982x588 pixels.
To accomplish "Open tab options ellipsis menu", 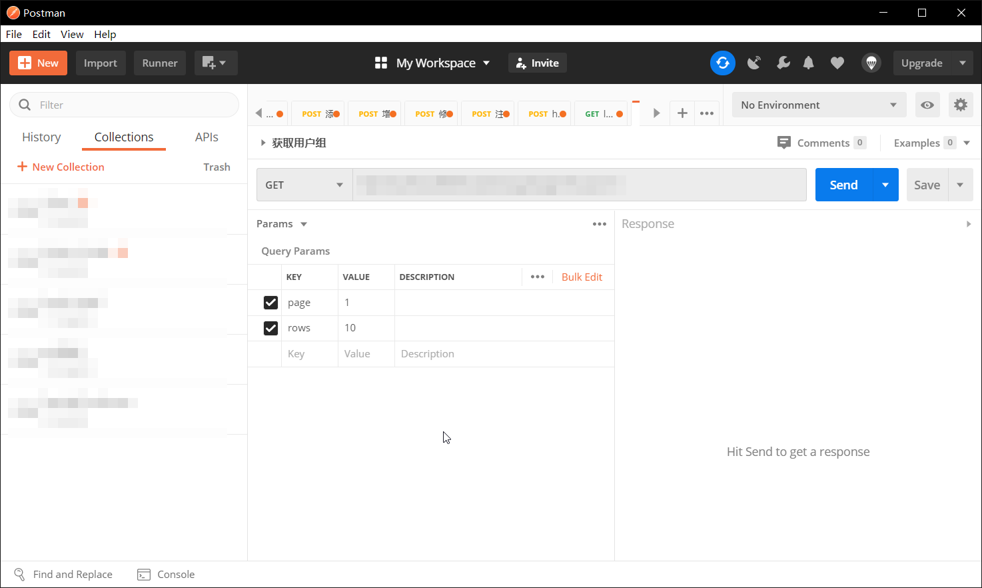I will pos(707,113).
